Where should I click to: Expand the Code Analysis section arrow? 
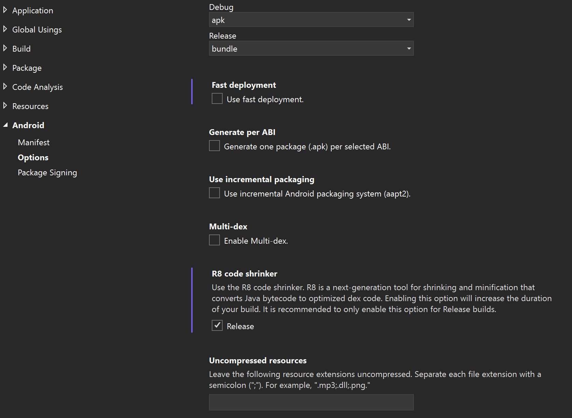click(x=5, y=87)
